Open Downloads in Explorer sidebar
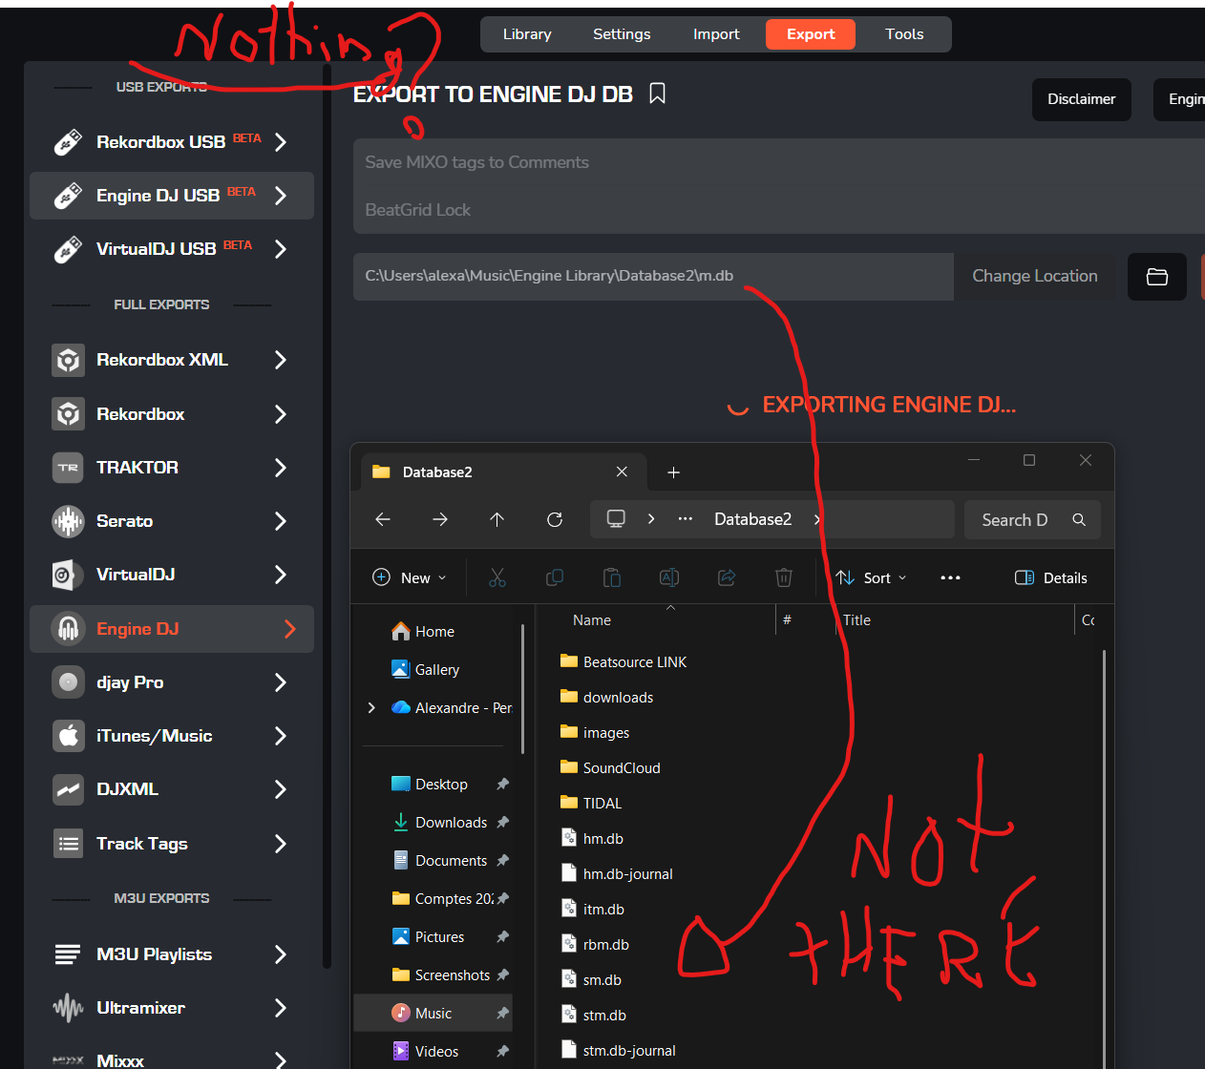The width and height of the screenshot is (1205, 1069). click(x=440, y=822)
